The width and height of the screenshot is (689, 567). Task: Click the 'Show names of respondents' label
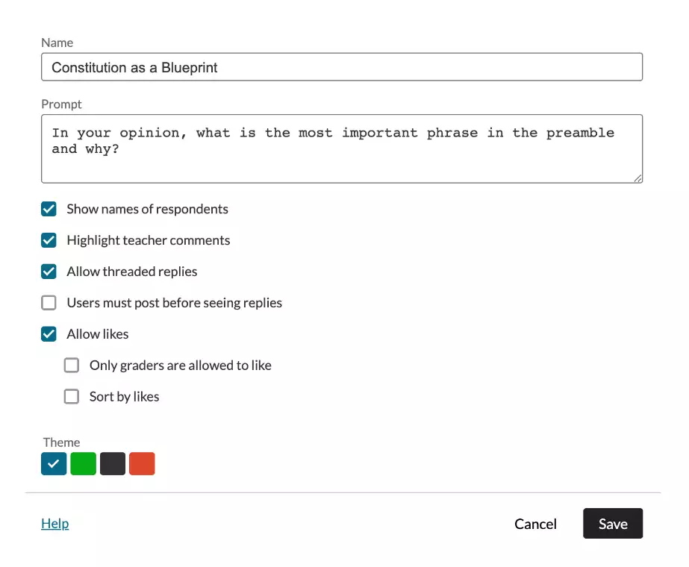point(147,209)
